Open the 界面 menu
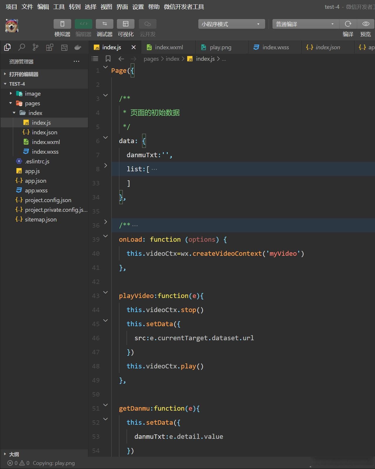This screenshot has height=469, width=375. pyautogui.click(x=122, y=7)
